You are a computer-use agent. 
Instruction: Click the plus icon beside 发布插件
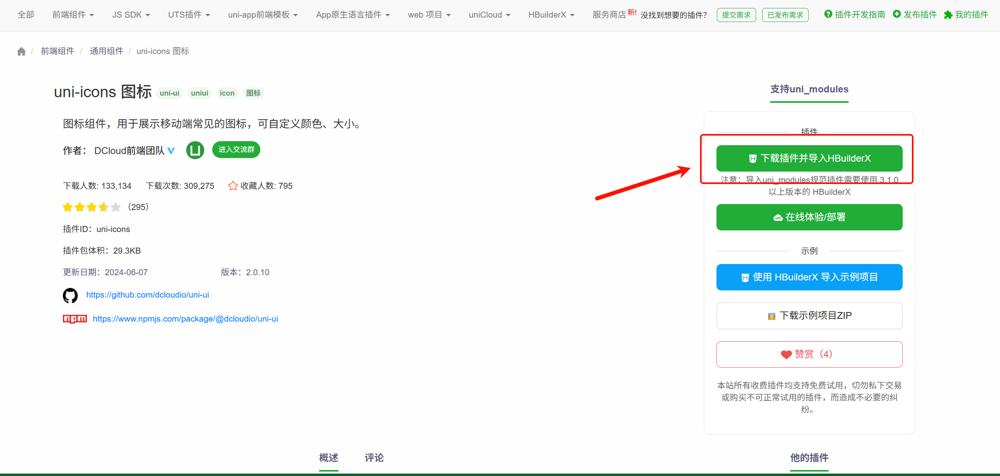(897, 14)
